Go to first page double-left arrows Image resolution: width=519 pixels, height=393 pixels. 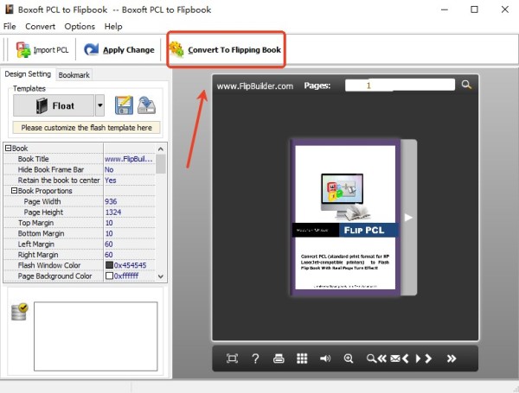382,358
